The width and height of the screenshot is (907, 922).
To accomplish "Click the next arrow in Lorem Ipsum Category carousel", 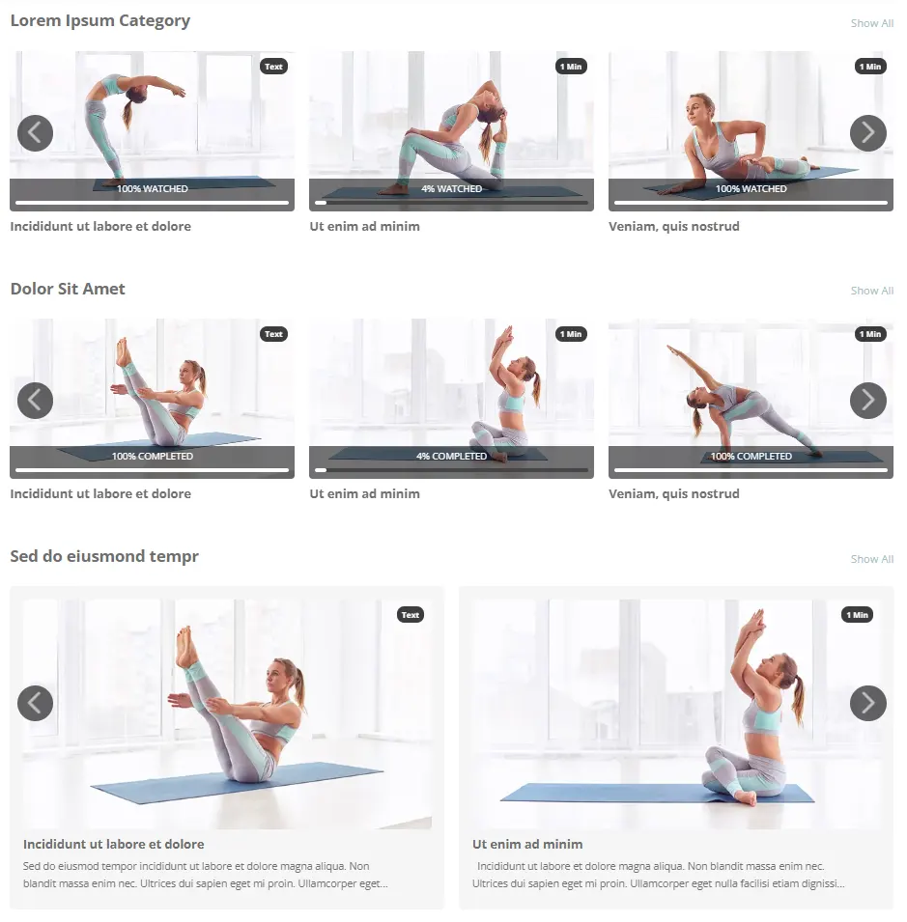I will [x=868, y=133].
